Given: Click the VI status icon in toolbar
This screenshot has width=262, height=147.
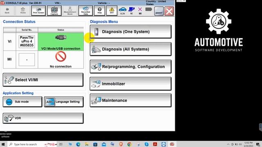Looking at the screenshot, I should [x=131, y=11].
